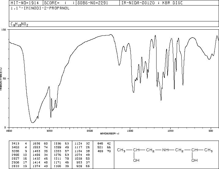
Task: Click the 846 peak table entry
Action: click(104, 144)
